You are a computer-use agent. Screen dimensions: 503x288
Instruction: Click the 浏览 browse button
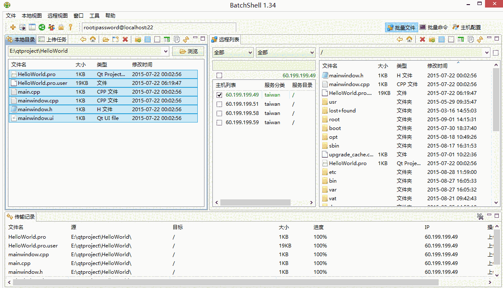pos(188,51)
